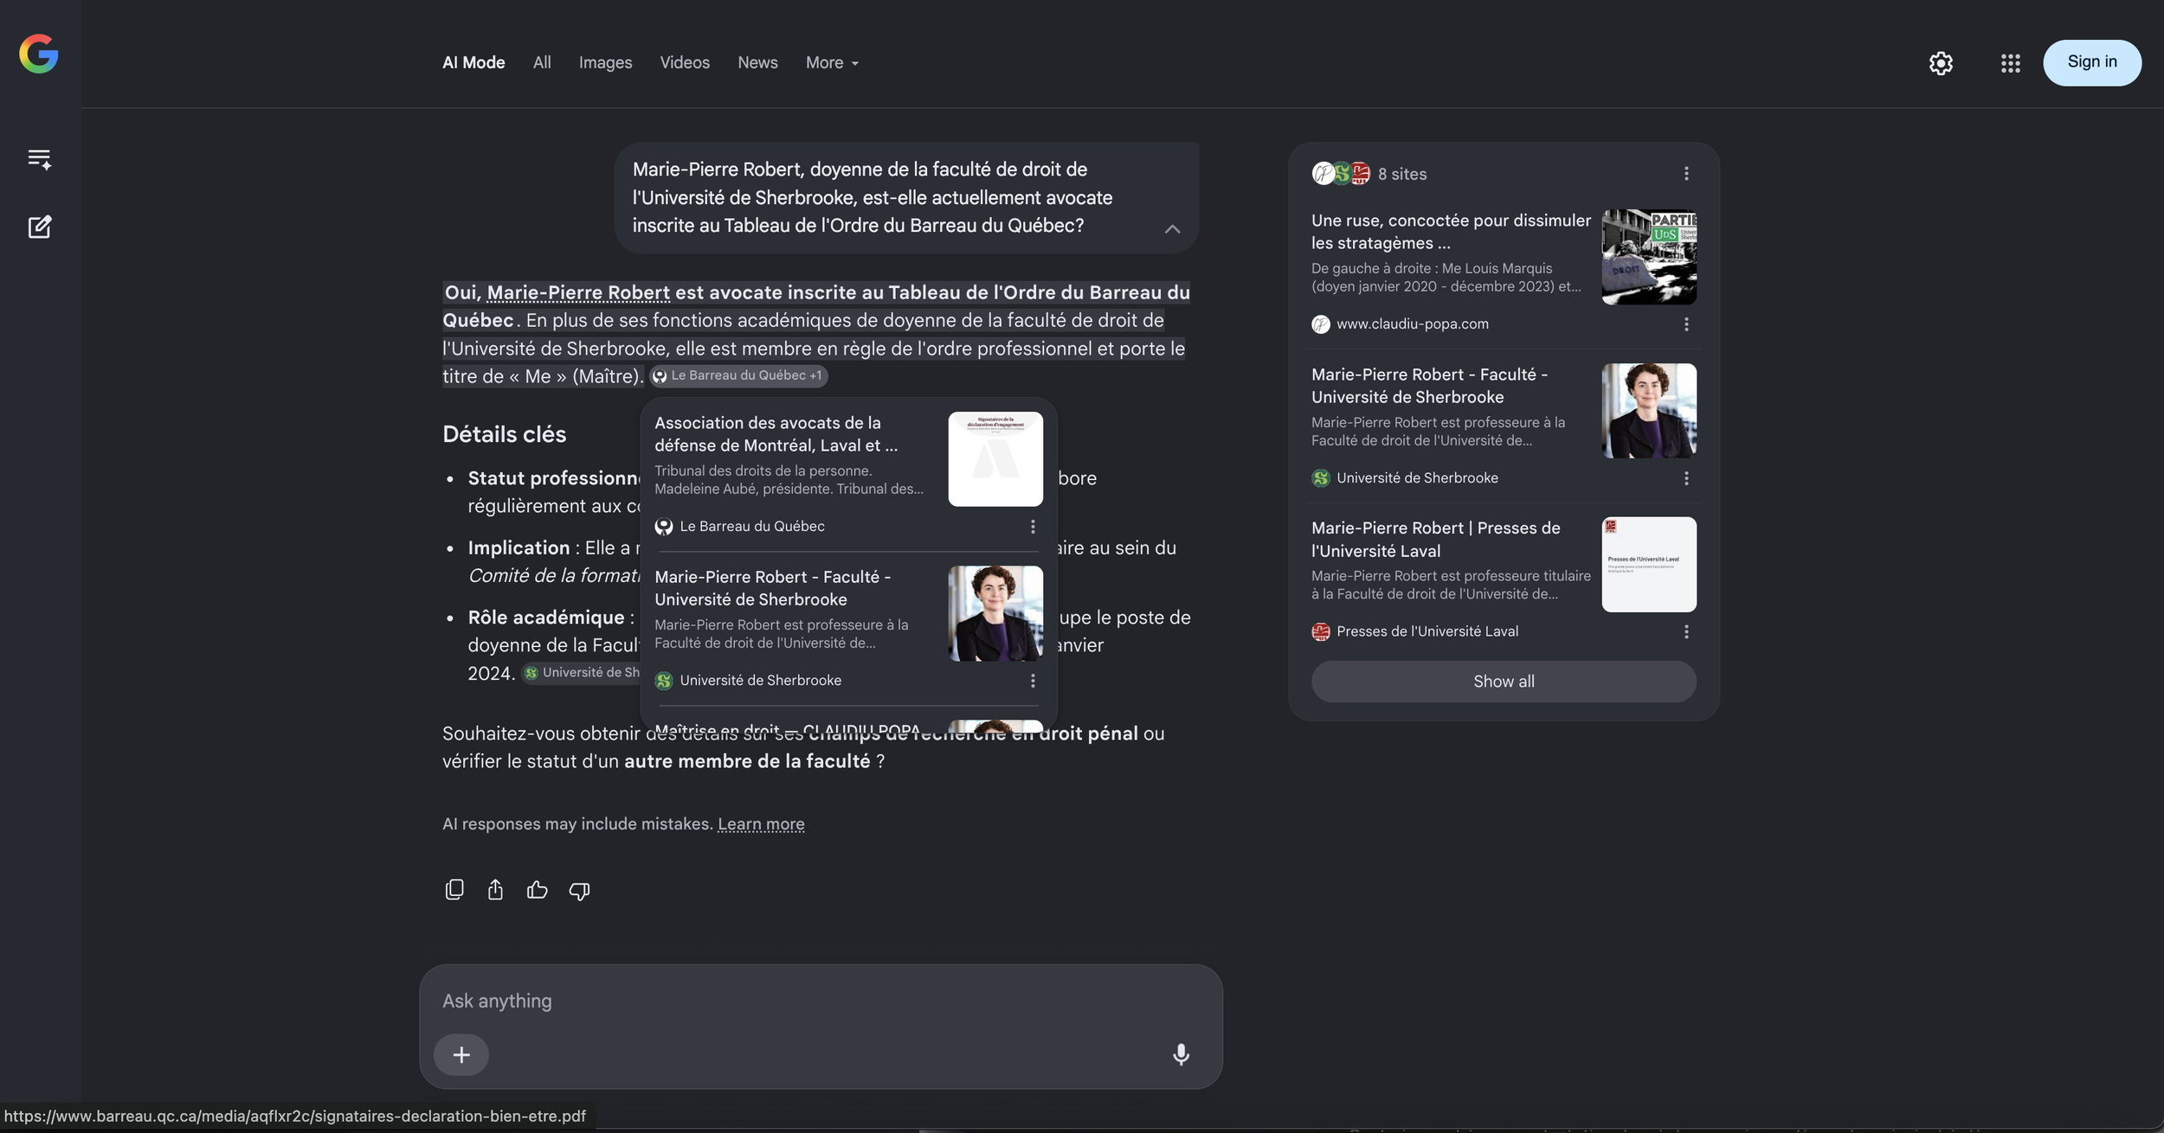This screenshot has height=1133, width=2164.
Task: Click the Le Barreau du Québec +1 citation chip
Action: (739, 375)
